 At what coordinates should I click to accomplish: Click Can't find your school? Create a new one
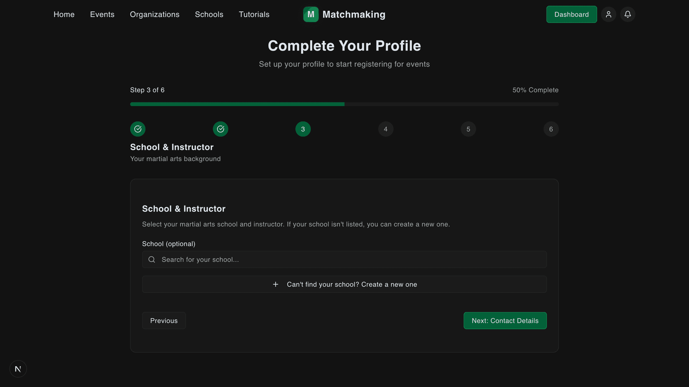point(344,284)
